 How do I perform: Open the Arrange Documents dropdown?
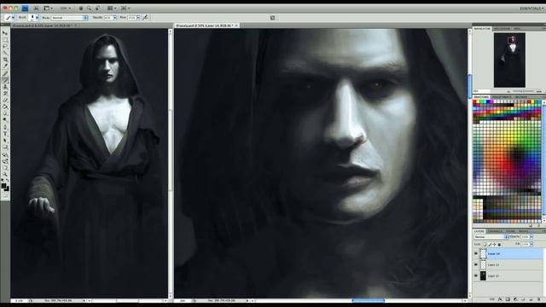(x=112, y=8)
